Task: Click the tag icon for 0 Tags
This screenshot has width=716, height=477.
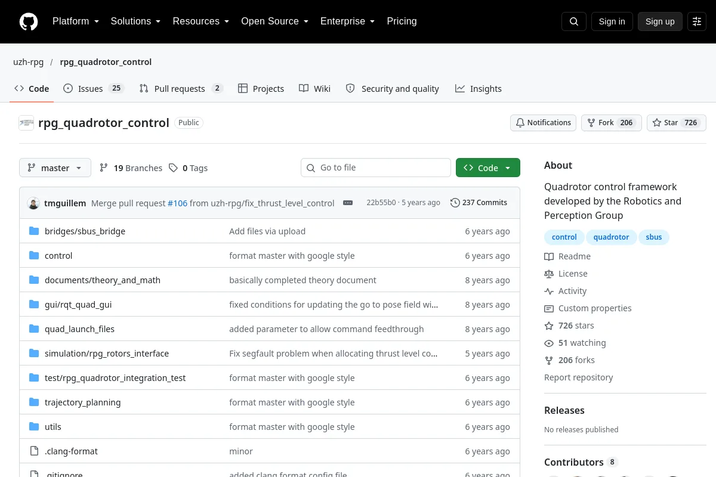Action: [173, 168]
